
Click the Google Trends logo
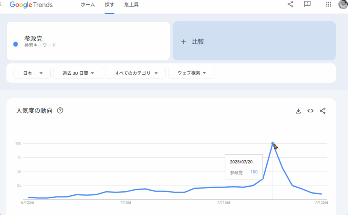(x=31, y=5)
